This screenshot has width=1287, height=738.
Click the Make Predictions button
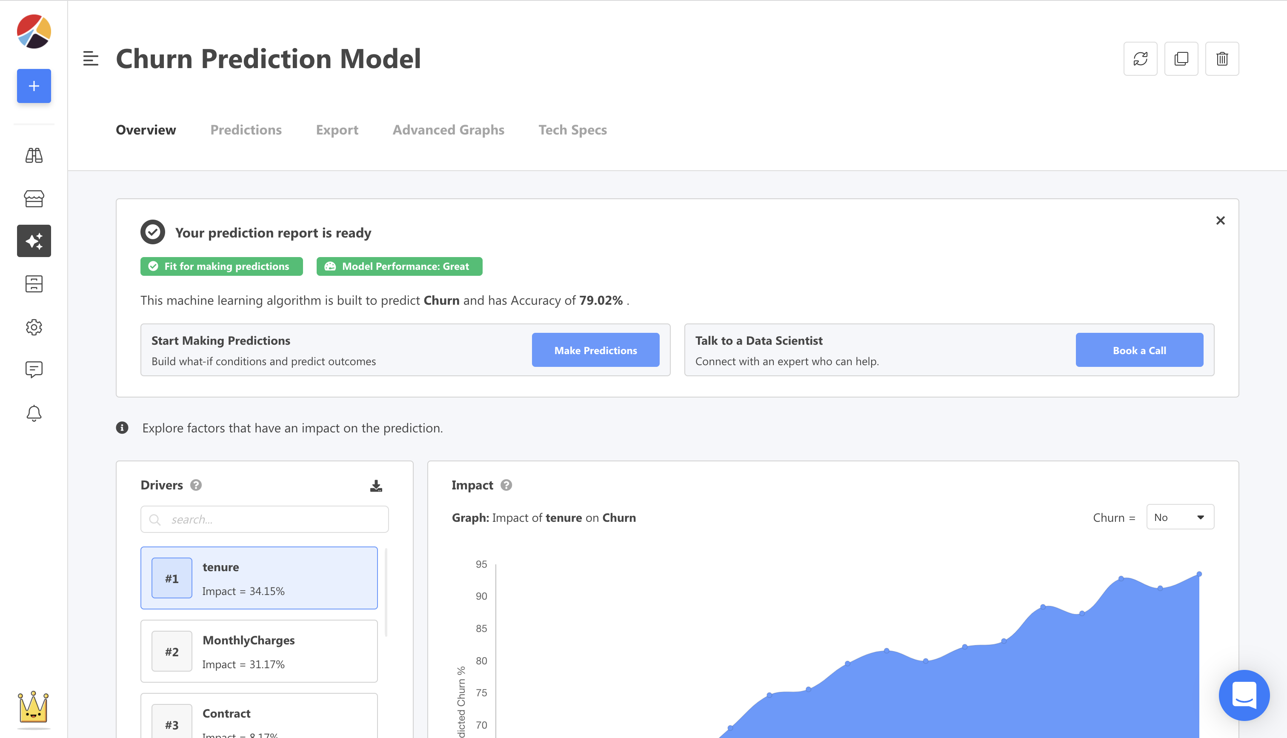point(595,350)
